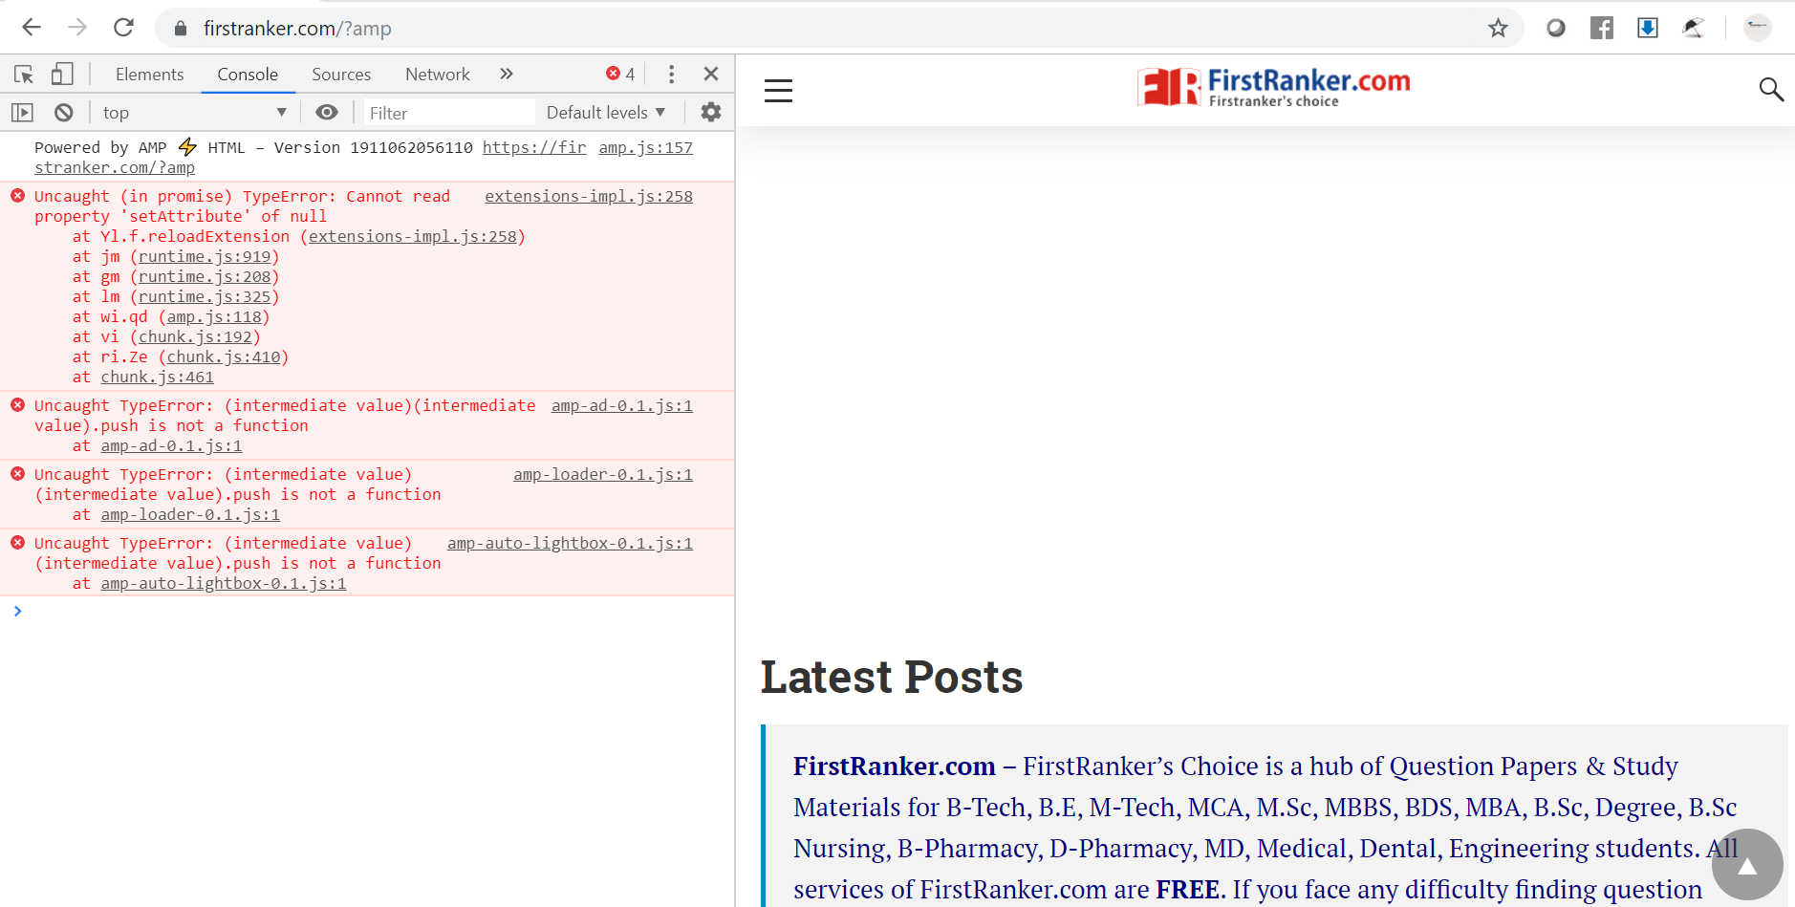Image resolution: width=1795 pixels, height=907 pixels.
Task: Reload the current page
Action: [123, 28]
